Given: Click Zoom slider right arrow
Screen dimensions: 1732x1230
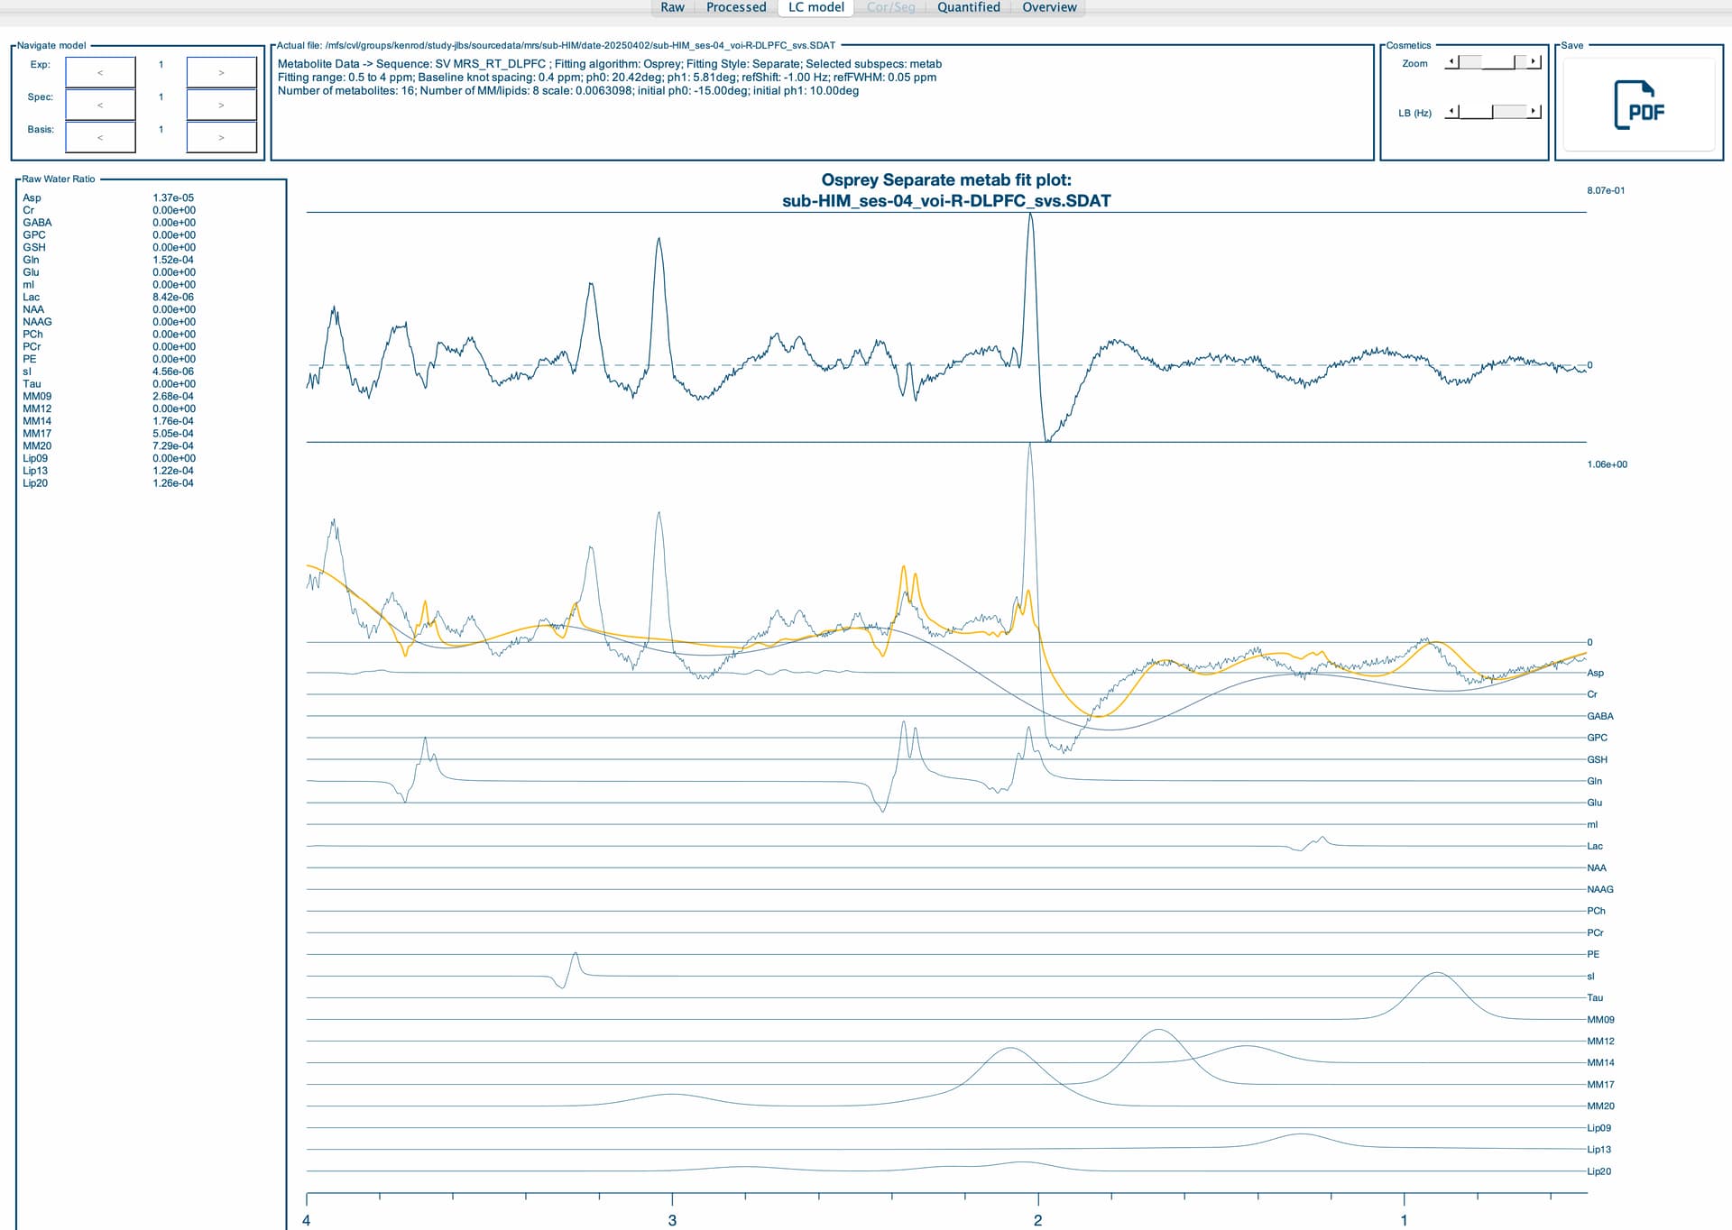Looking at the screenshot, I should click(1534, 61).
